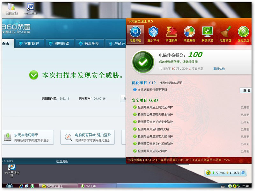The image size is (255, 191).
Task: Click download speed 72.7K/S on widget
Action: click(218, 173)
